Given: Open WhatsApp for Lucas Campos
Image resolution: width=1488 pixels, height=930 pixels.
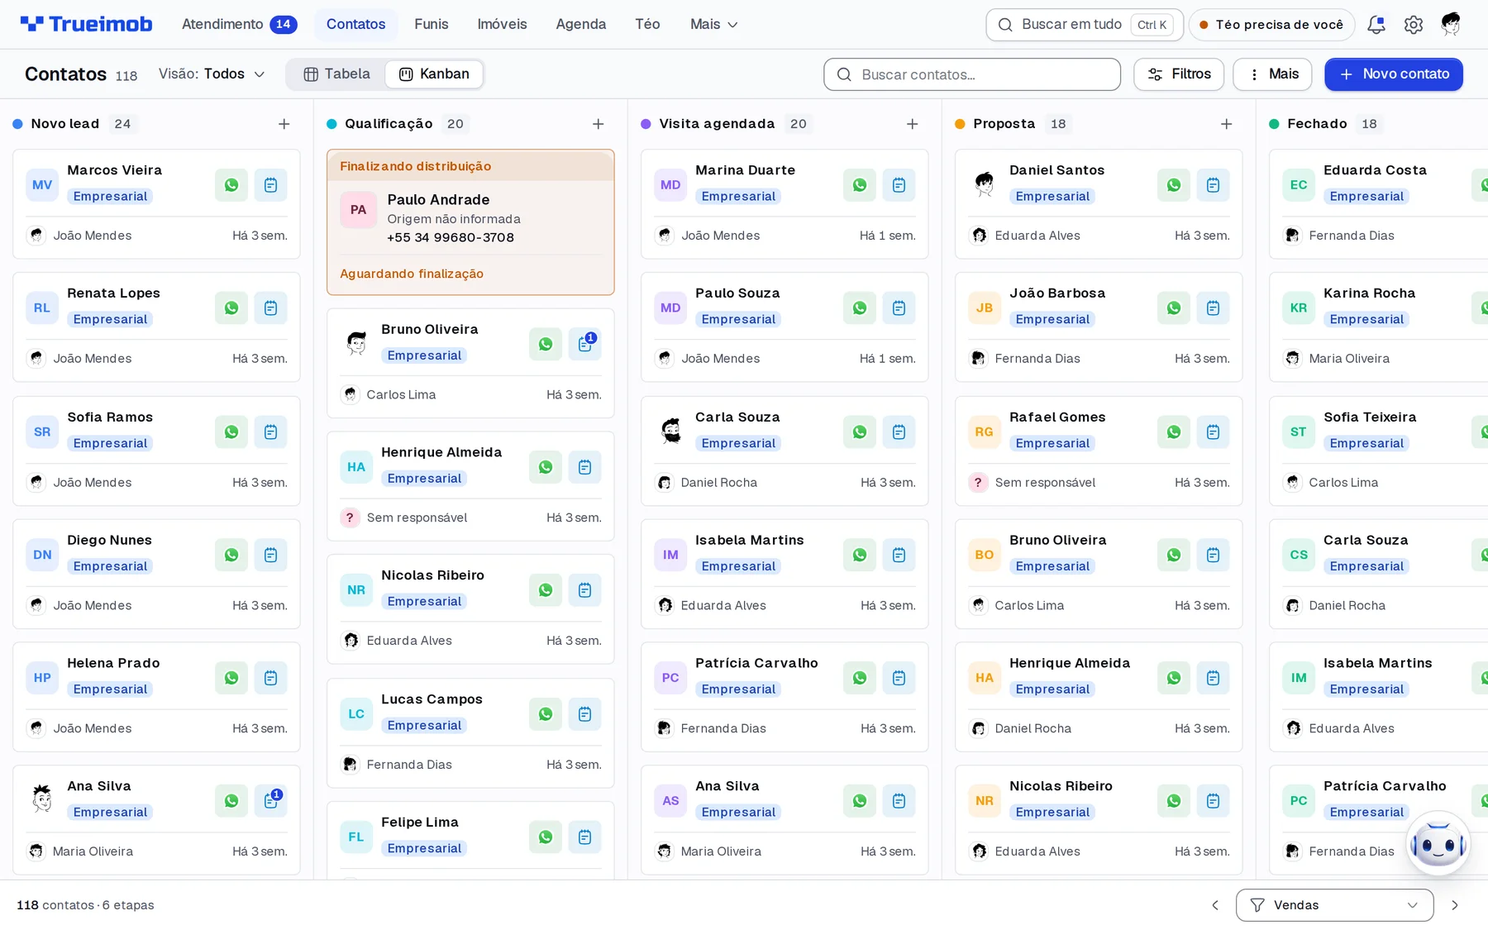Looking at the screenshot, I should [546, 714].
